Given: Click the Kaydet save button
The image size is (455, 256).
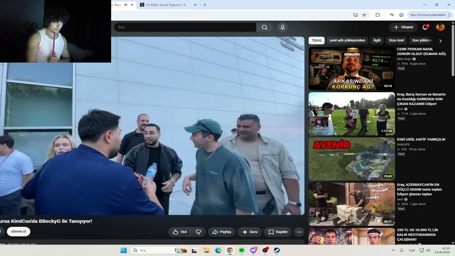Looking at the screenshot, I should [x=278, y=232].
